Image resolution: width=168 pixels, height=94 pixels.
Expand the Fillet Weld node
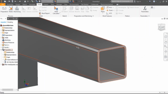[1, 64]
